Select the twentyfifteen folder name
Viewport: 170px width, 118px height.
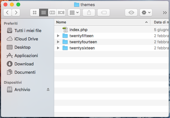point(81,36)
